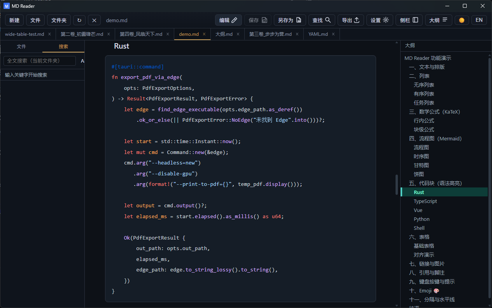The width and height of the screenshot is (492, 308).
Task: Go to outline item 七、链接与图片
Action: [x=427, y=264]
